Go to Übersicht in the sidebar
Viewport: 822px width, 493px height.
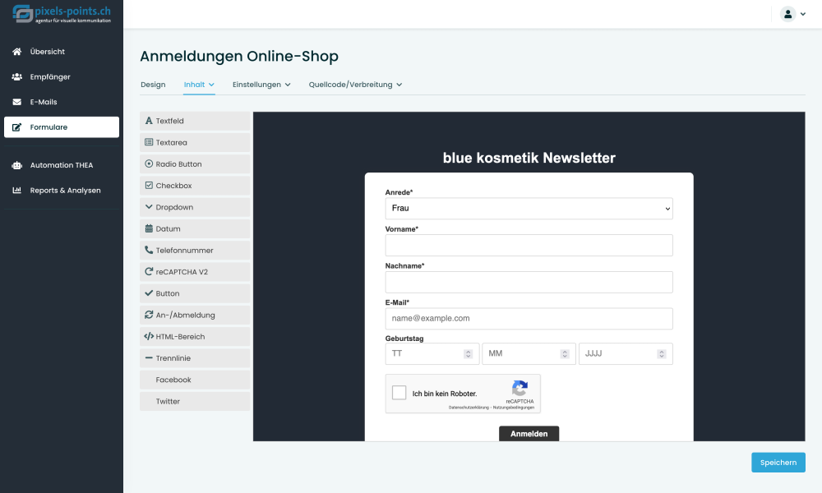(x=62, y=51)
